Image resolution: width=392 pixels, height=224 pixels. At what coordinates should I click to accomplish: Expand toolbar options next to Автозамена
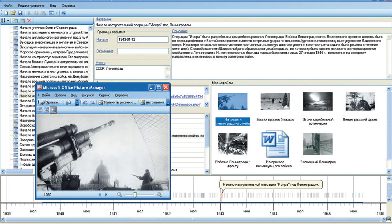click(x=168, y=103)
